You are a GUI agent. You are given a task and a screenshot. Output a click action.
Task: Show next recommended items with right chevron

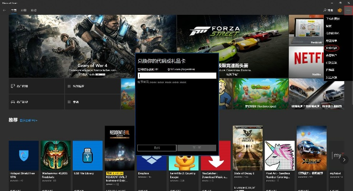point(344,160)
